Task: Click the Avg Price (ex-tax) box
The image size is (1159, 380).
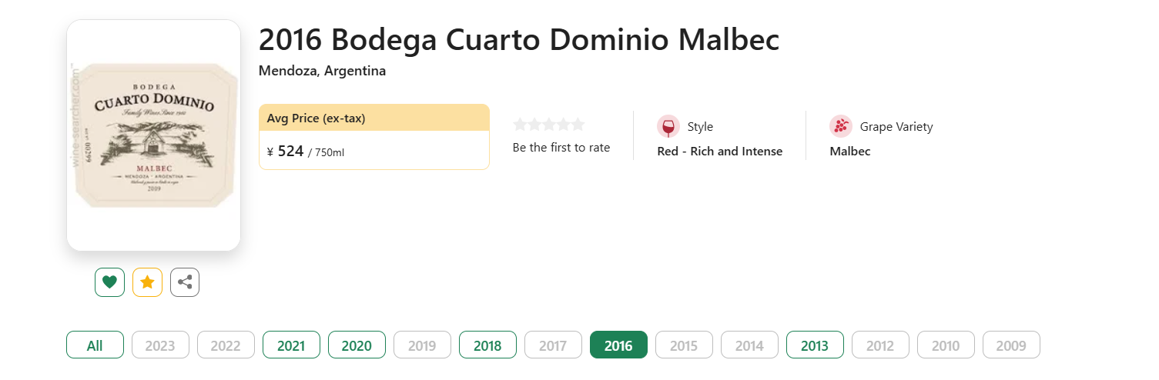Action: (374, 137)
